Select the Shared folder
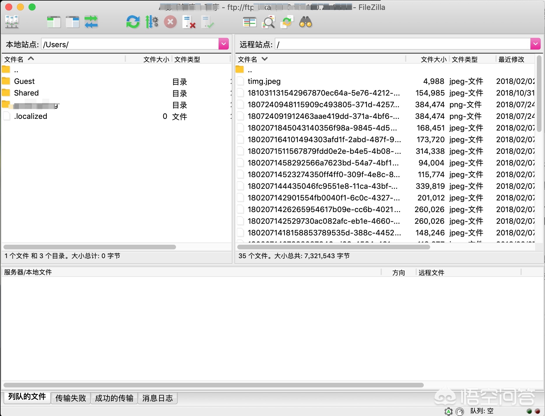Viewport: 545px width, 416px height. tap(117, 93)
